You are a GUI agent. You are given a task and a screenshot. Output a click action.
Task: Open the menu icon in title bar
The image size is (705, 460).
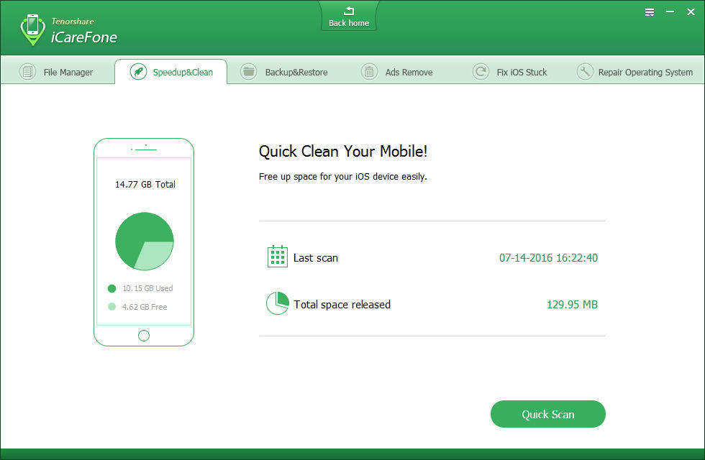(650, 12)
